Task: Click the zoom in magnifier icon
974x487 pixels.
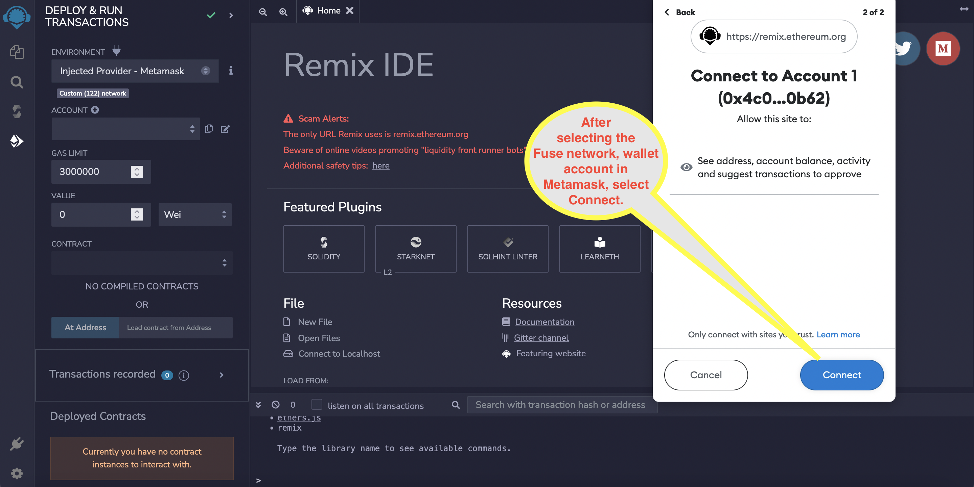Action: 283,12
